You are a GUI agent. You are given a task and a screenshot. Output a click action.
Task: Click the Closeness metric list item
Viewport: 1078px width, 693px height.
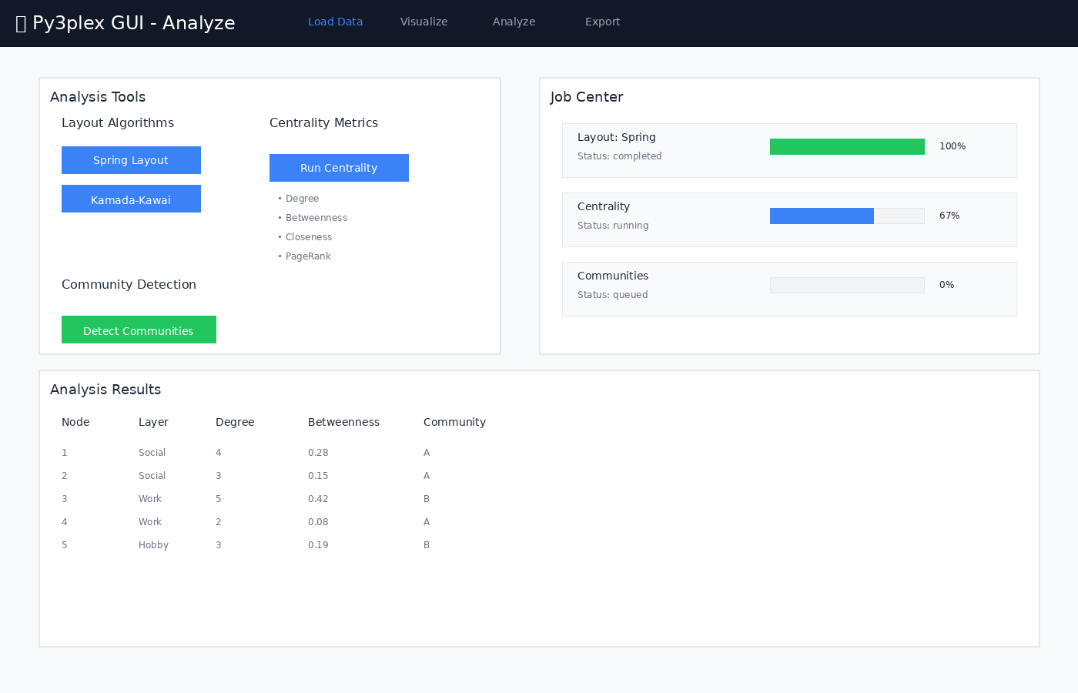click(x=308, y=237)
